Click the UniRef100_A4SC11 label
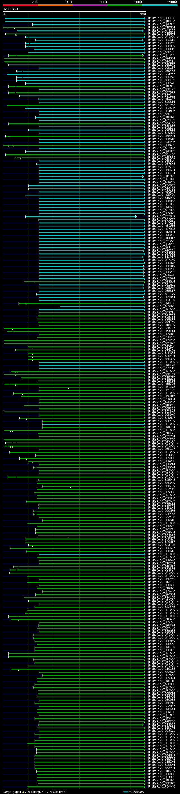This screenshot has width=180, height=794. coord(161,40)
